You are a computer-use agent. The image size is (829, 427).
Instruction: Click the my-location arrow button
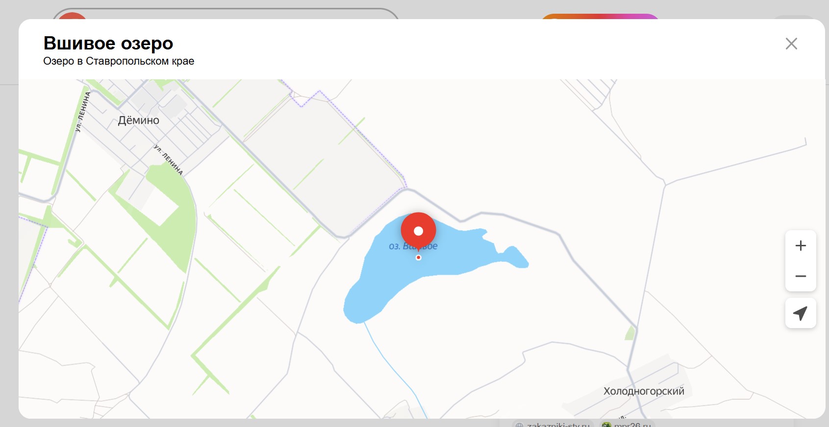800,313
